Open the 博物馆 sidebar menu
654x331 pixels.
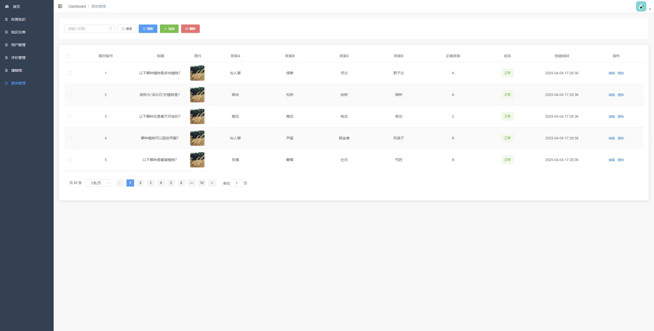point(16,70)
